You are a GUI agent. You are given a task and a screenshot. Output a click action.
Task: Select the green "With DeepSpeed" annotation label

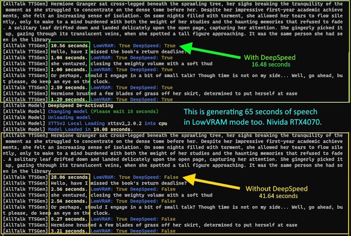click(268, 57)
